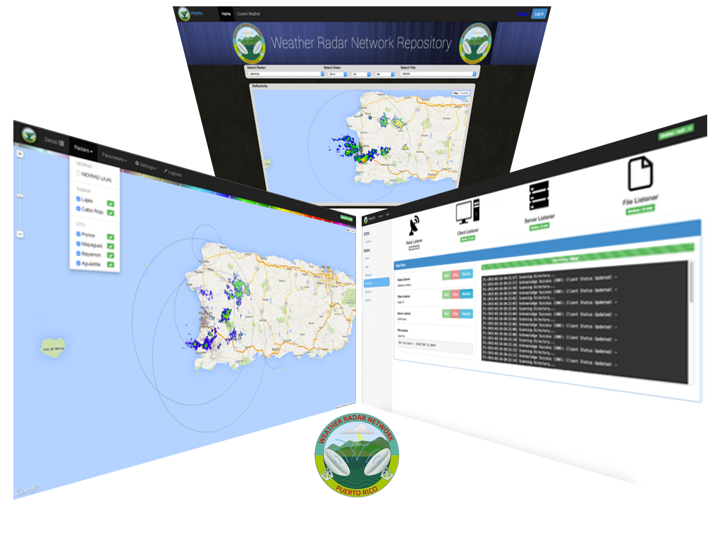Click the Client Listener computer icon
Viewport: 722px width, 541px height.
468,212
